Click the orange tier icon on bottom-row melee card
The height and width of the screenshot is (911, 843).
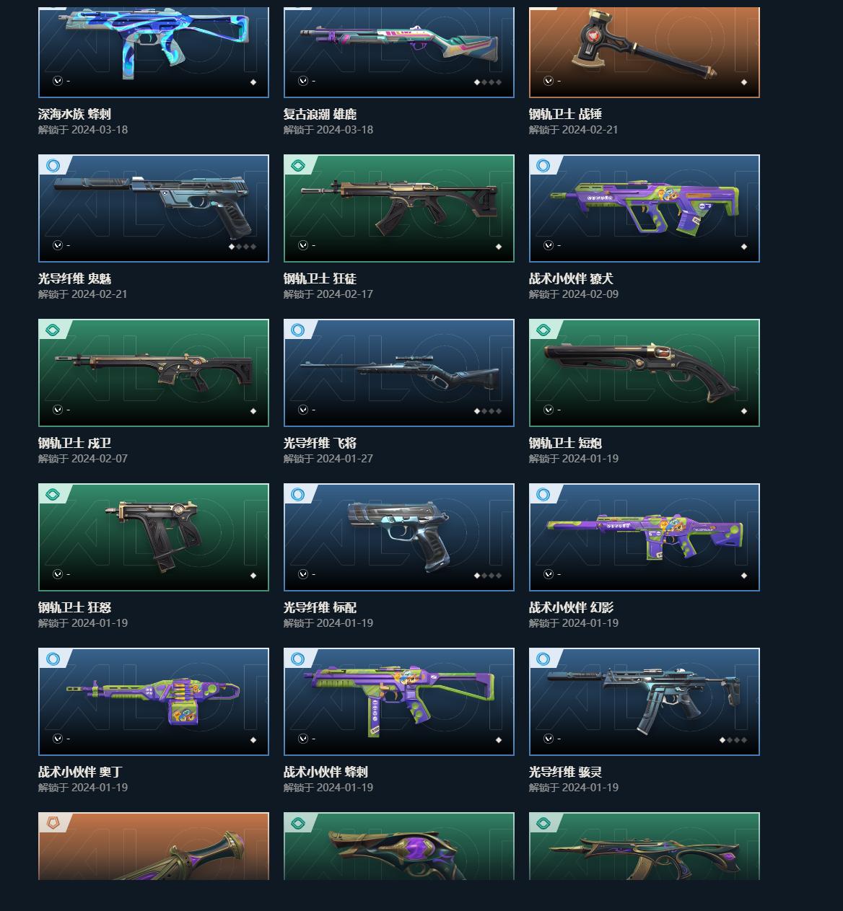pos(52,823)
